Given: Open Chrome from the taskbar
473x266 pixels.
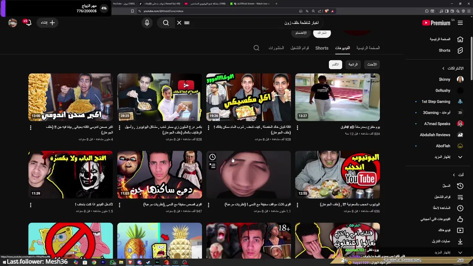Looking at the screenshot, I should pyautogui.click(x=94, y=262).
